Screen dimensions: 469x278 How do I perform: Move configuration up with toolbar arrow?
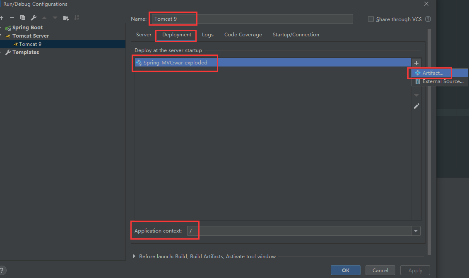point(44,18)
